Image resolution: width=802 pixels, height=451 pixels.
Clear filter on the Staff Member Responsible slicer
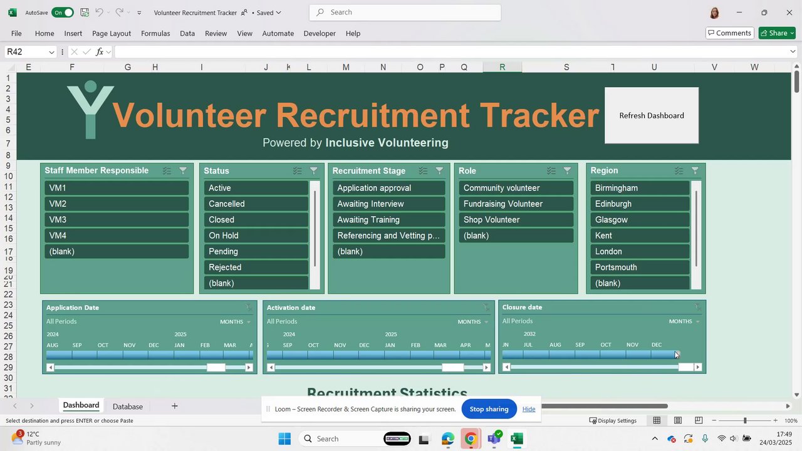pos(183,170)
